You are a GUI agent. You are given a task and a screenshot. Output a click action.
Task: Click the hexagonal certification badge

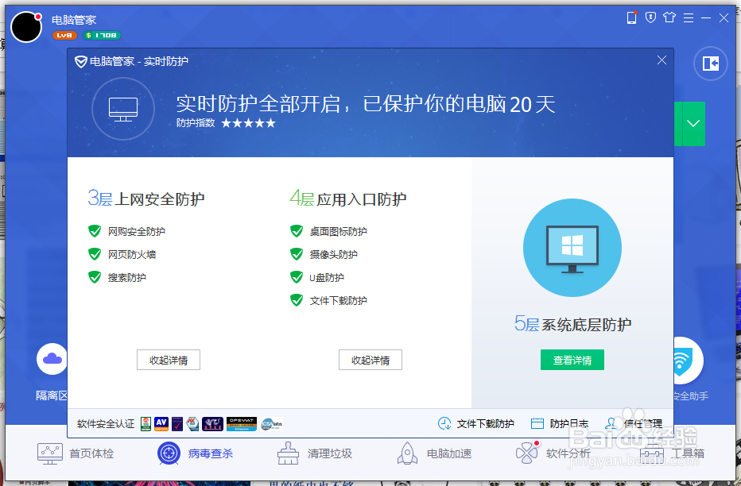192,424
